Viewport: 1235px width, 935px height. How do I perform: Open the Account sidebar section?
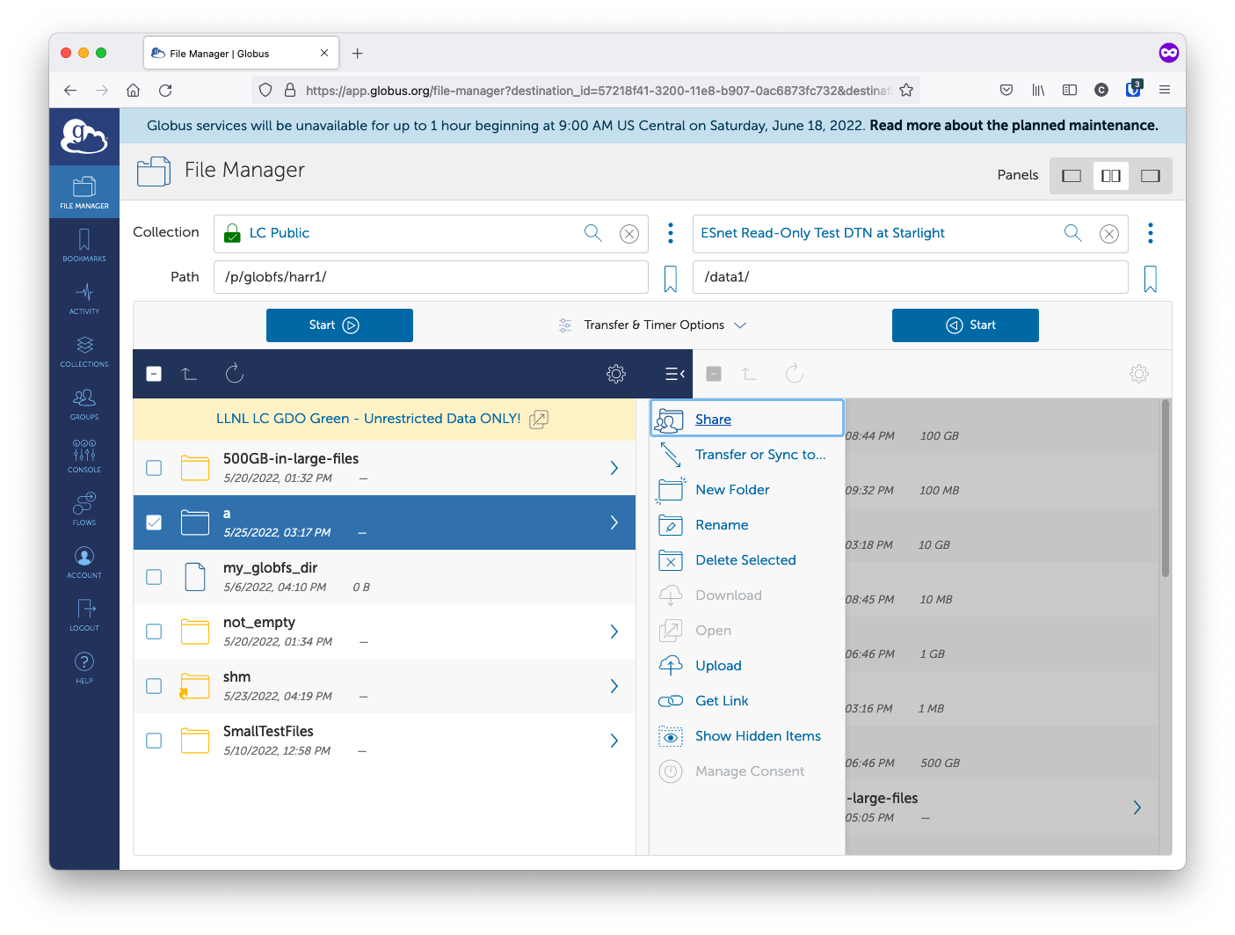click(x=84, y=562)
